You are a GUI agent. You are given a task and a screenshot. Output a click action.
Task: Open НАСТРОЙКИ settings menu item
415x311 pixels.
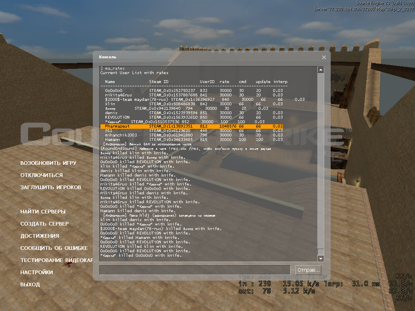(x=36, y=273)
